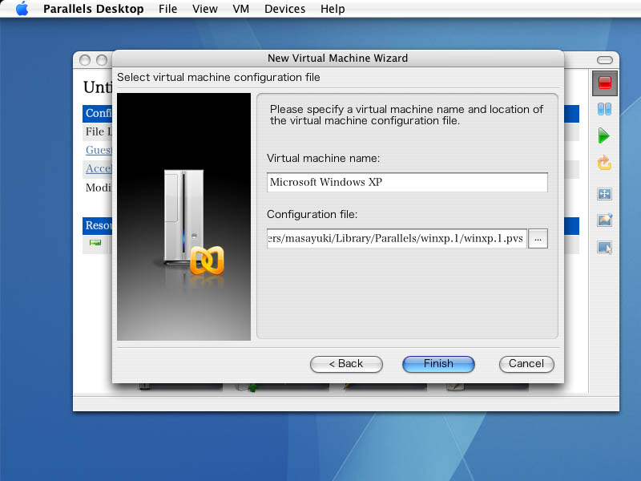Image resolution: width=641 pixels, height=481 pixels.
Task: Click the toolbar toggle pill button
Action: pos(608,60)
